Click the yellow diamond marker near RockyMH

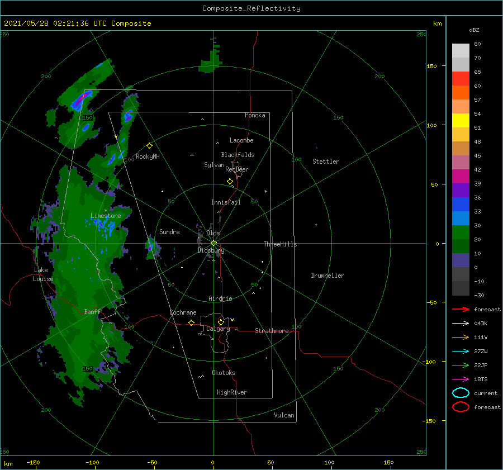coord(149,146)
